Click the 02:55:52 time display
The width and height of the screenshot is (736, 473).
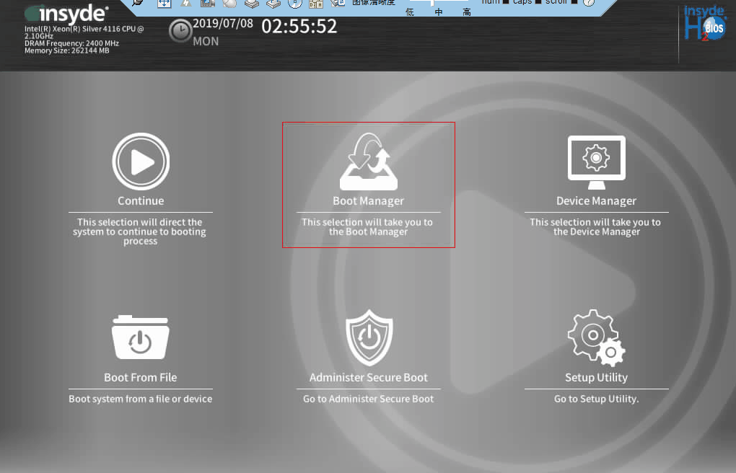pyautogui.click(x=299, y=27)
